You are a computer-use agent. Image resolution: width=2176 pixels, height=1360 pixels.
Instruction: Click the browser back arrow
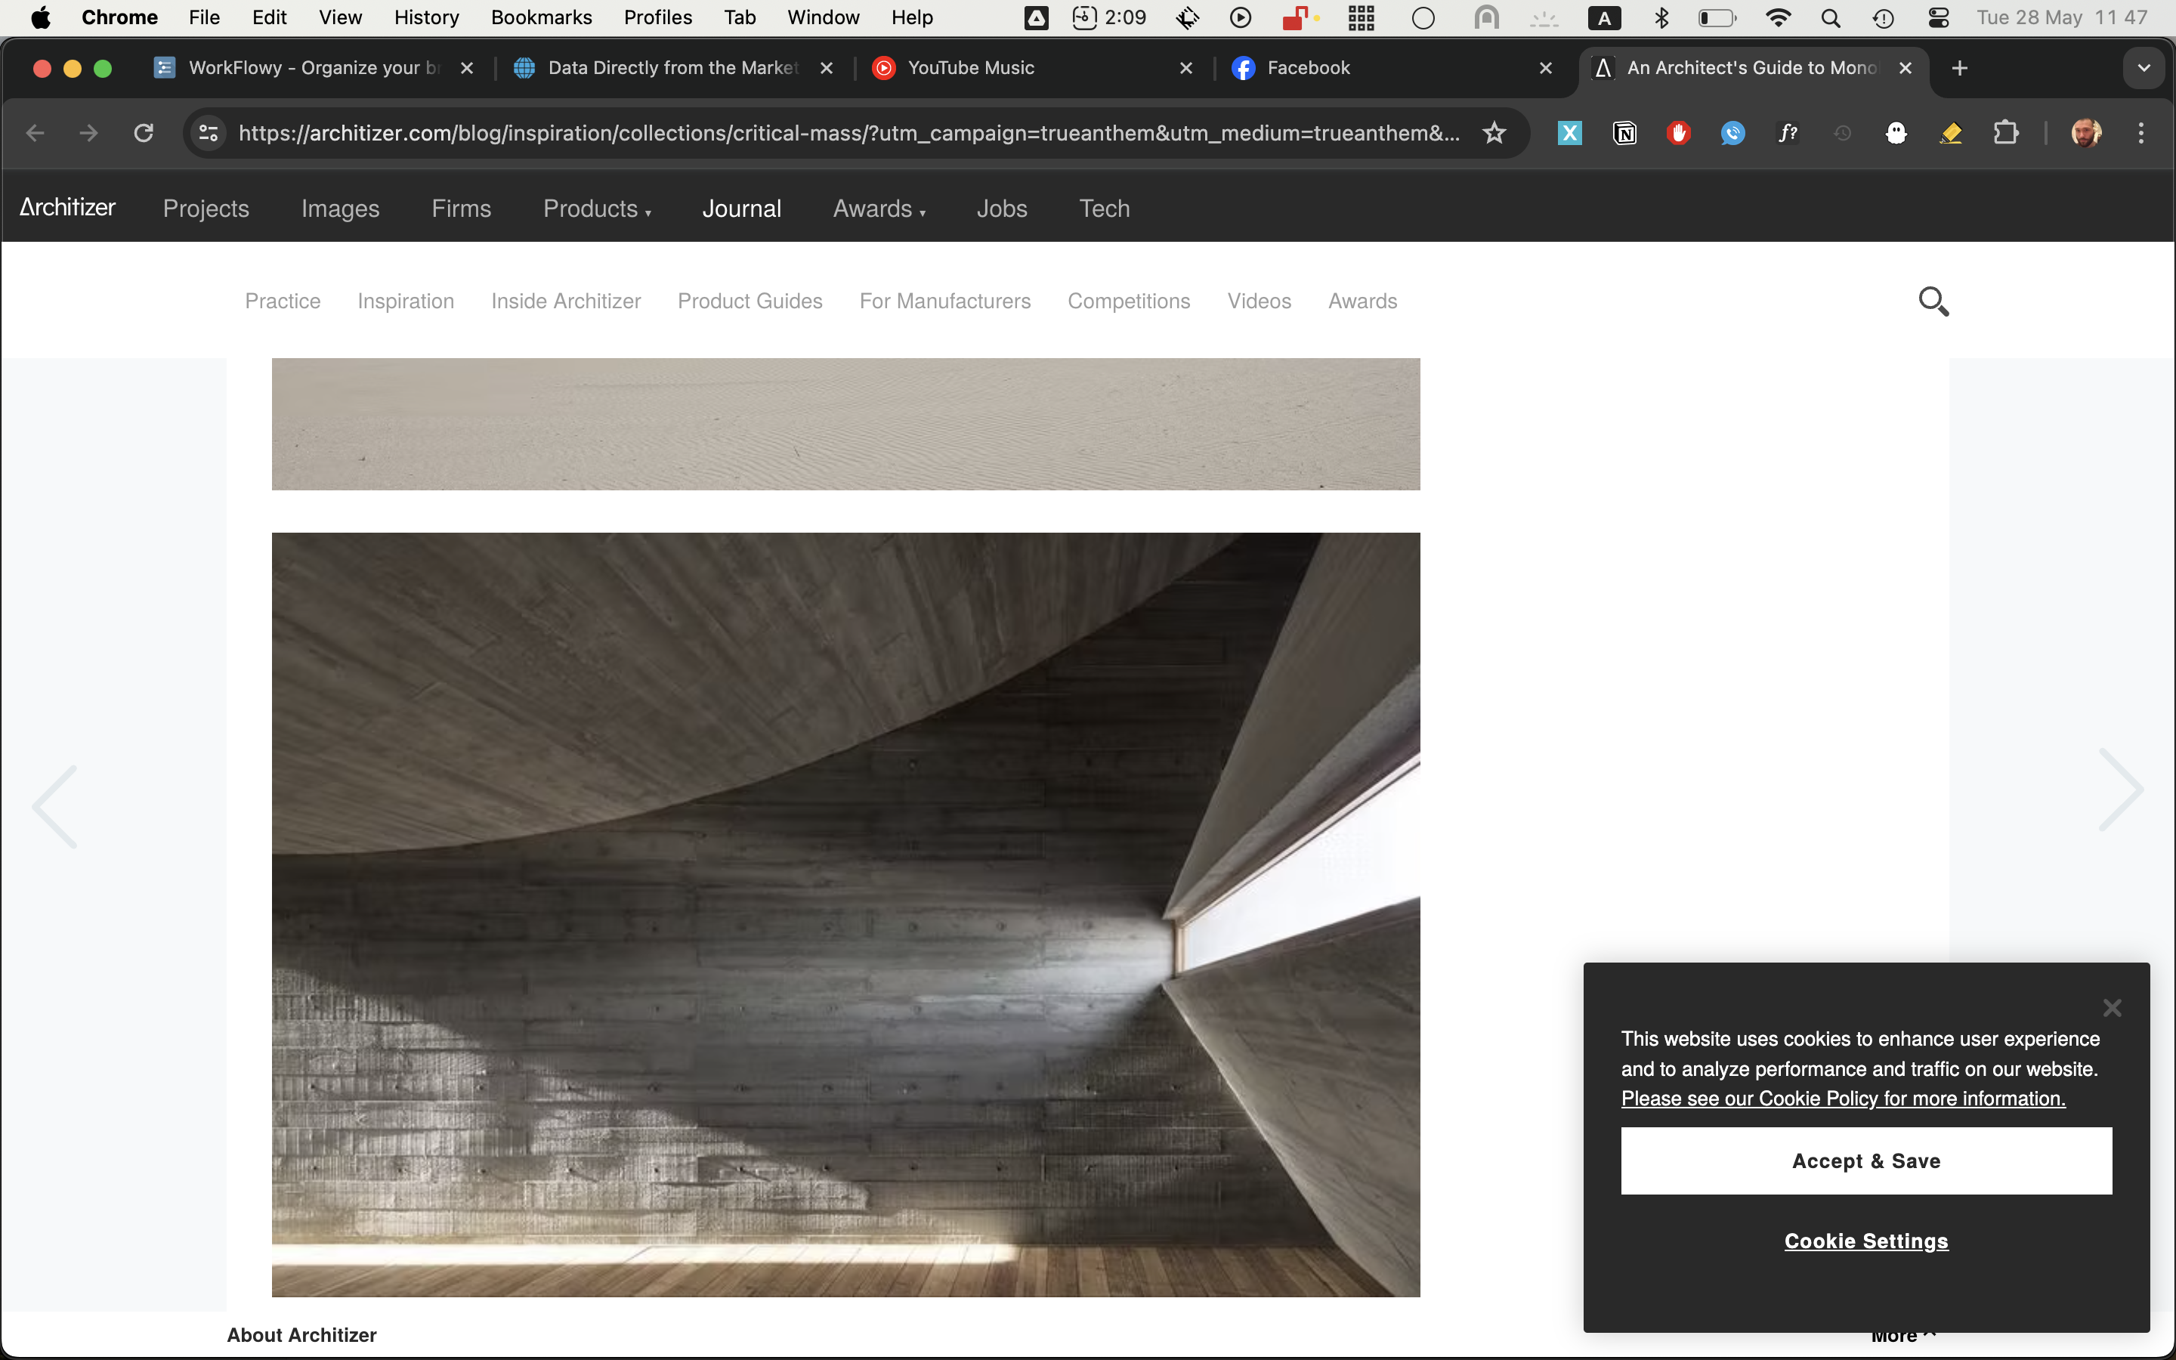[34, 132]
